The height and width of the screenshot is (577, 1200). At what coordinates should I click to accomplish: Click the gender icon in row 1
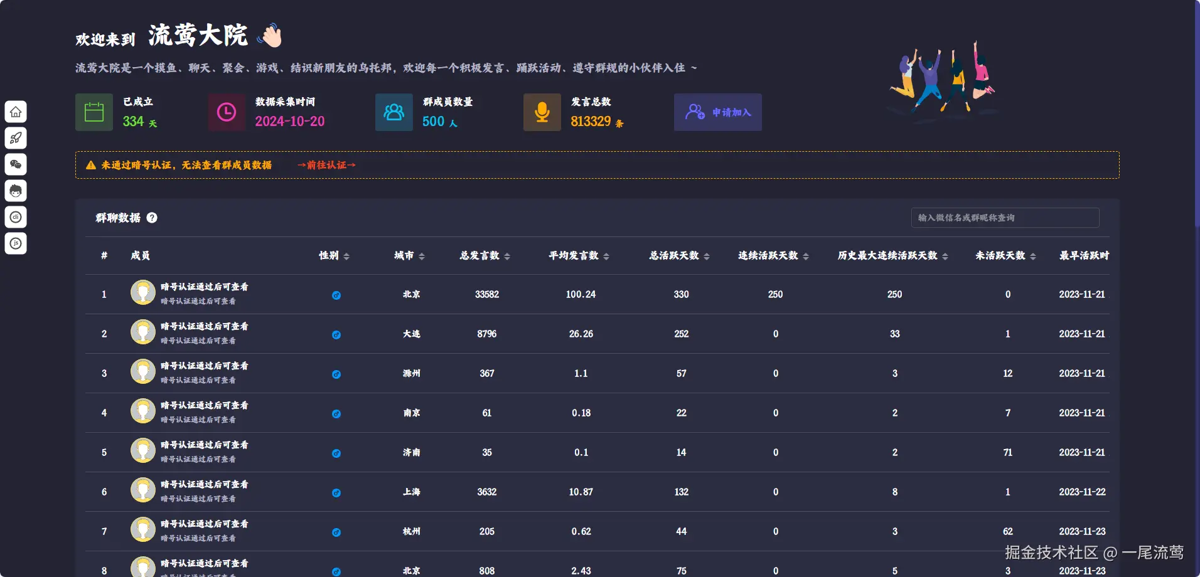[336, 295]
